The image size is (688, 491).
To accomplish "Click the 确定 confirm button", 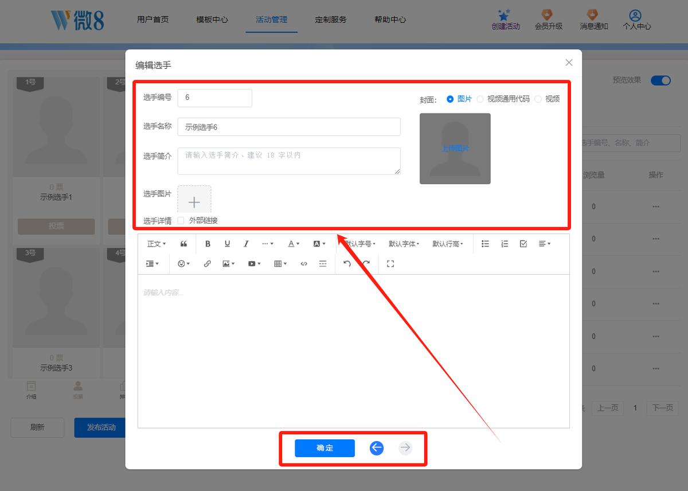I will coord(325,448).
